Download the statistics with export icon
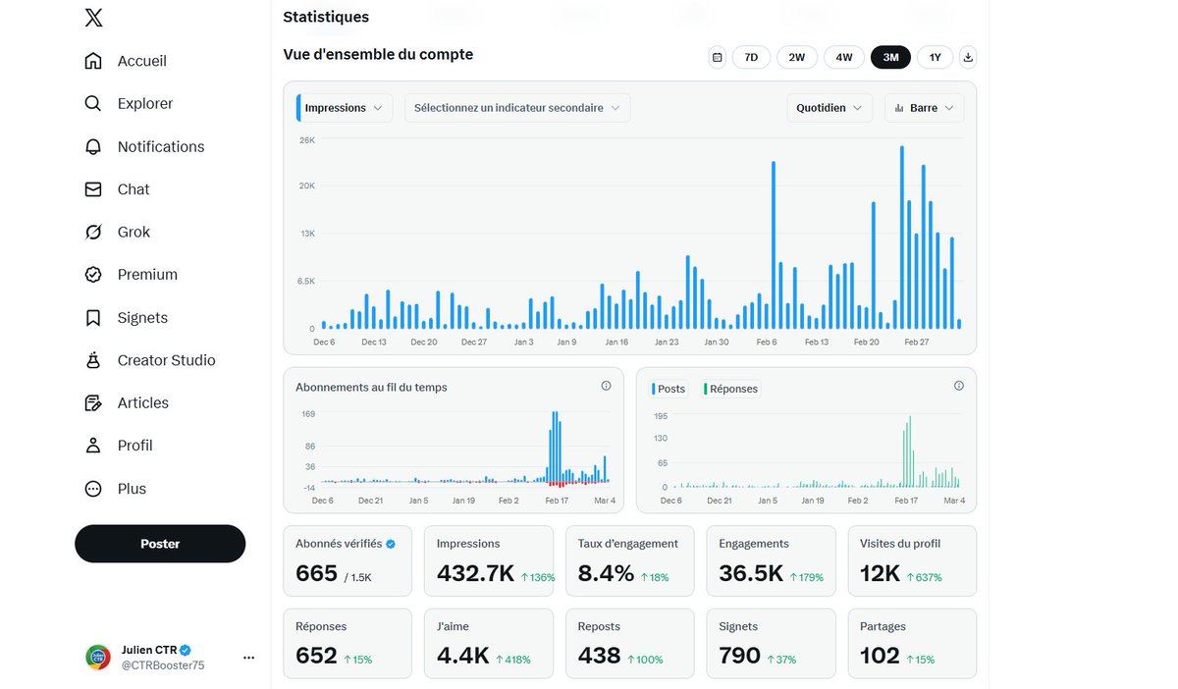 coord(968,57)
